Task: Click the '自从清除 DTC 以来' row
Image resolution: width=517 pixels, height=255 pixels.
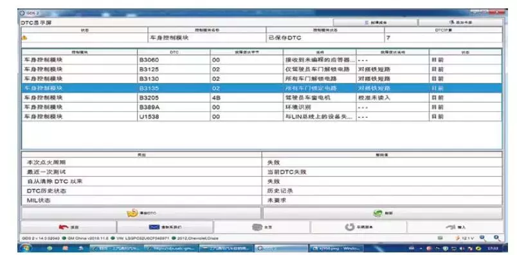Action: point(262,182)
